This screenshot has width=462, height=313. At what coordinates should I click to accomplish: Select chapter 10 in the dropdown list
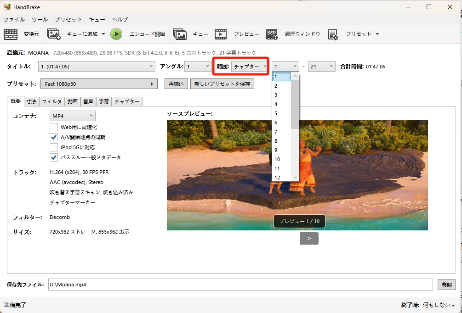coord(282,159)
